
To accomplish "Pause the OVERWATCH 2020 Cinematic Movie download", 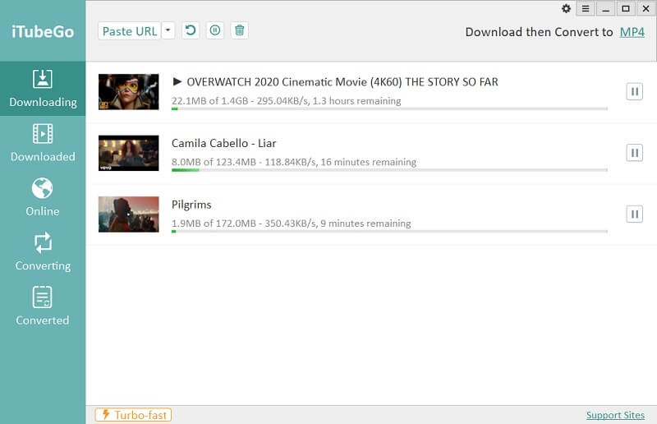I will (634, 91).
